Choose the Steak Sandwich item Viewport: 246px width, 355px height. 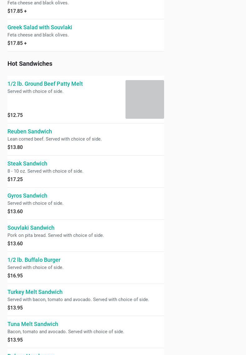27,164
